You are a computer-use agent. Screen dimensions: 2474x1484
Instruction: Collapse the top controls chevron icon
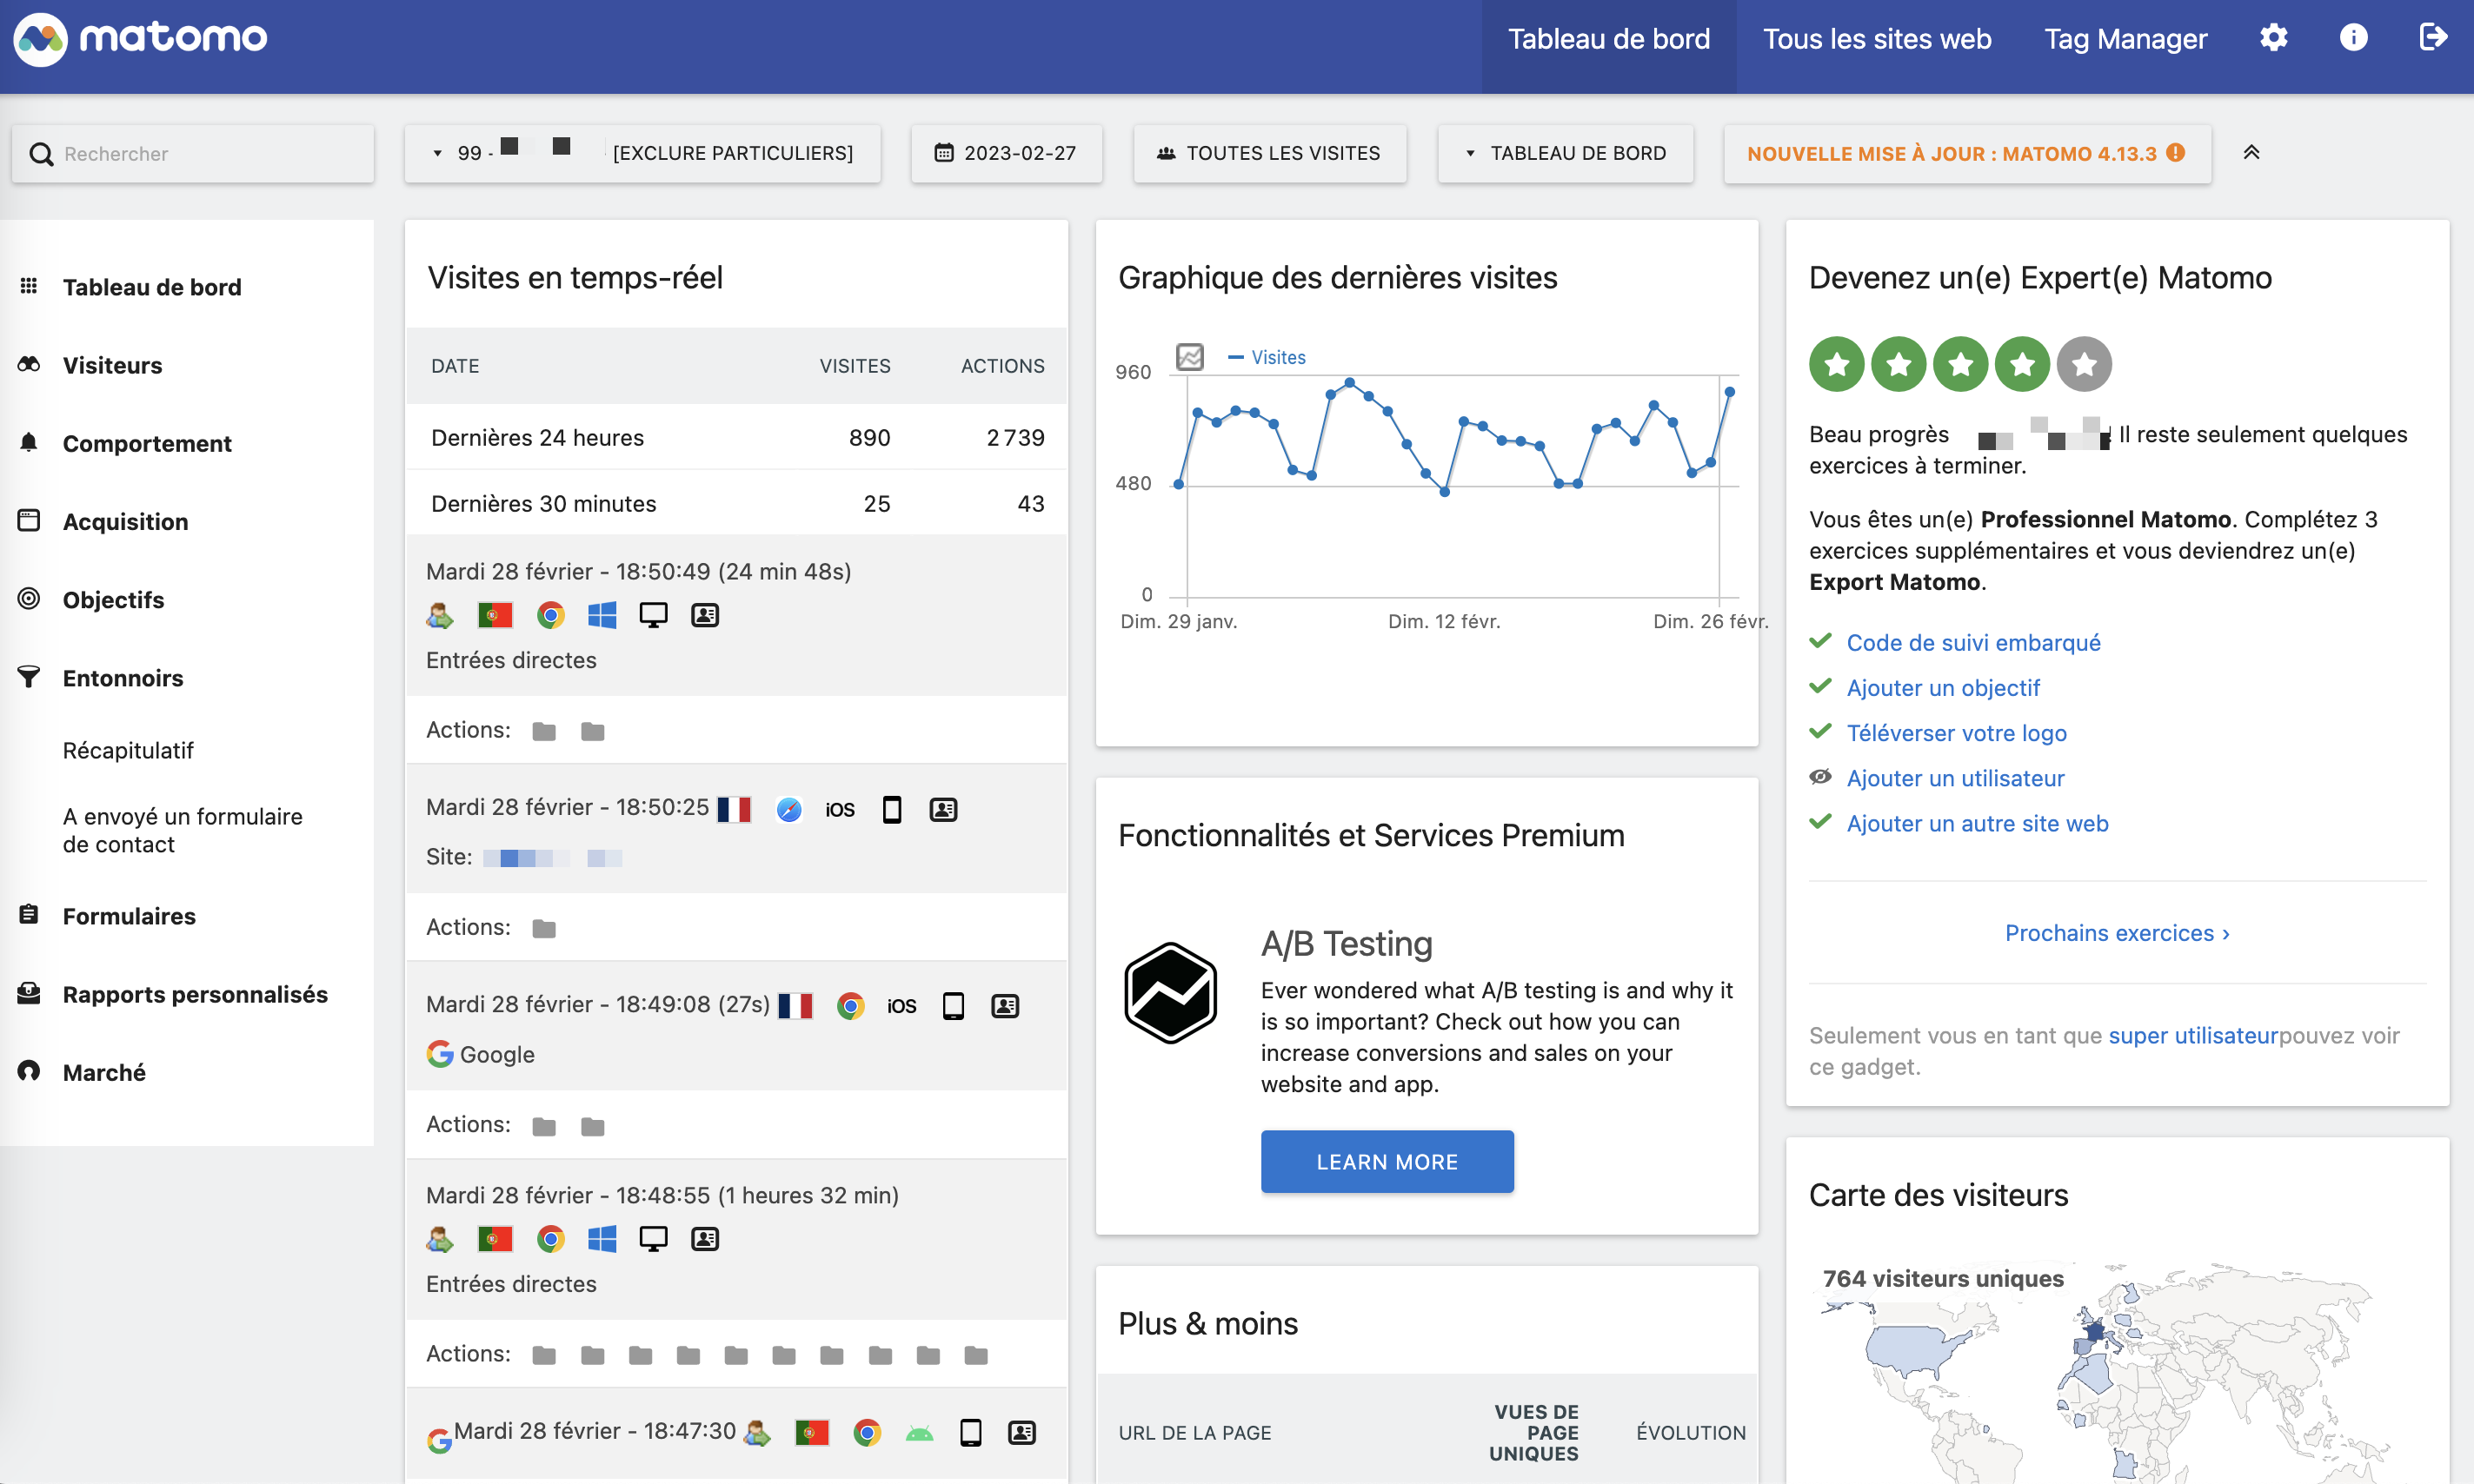[2251, 152]
